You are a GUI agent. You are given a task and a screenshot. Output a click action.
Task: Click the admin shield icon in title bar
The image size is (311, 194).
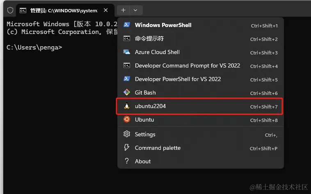pyautogui.click(x=10, y=10)
